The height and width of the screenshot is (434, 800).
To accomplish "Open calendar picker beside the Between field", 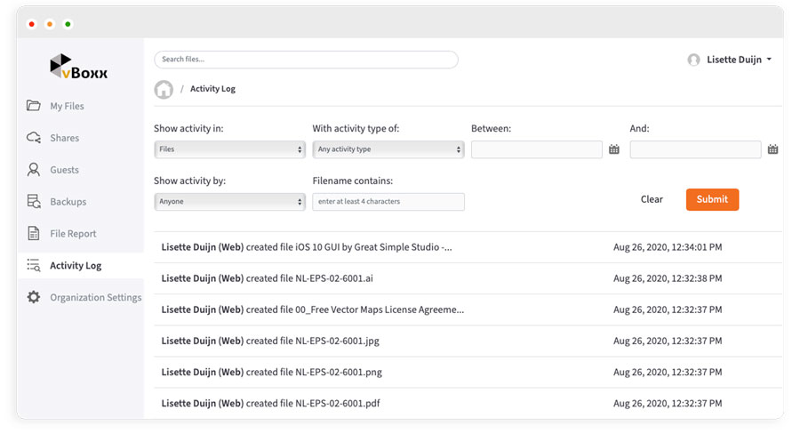I will [614, 150].
